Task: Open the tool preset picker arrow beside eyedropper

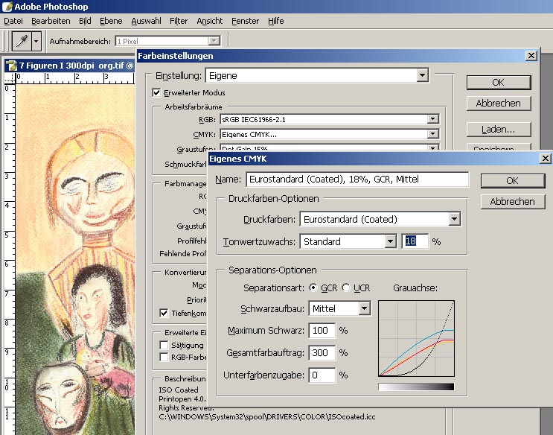Action: click(x=36, y=41)
